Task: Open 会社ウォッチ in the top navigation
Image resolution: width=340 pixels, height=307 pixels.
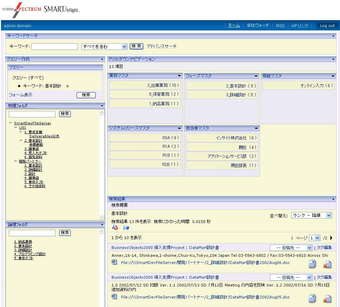Action: 258,26
